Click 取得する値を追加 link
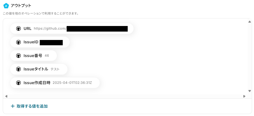The height and width of the screenshot is (116, 254). [x=29, y=106]
